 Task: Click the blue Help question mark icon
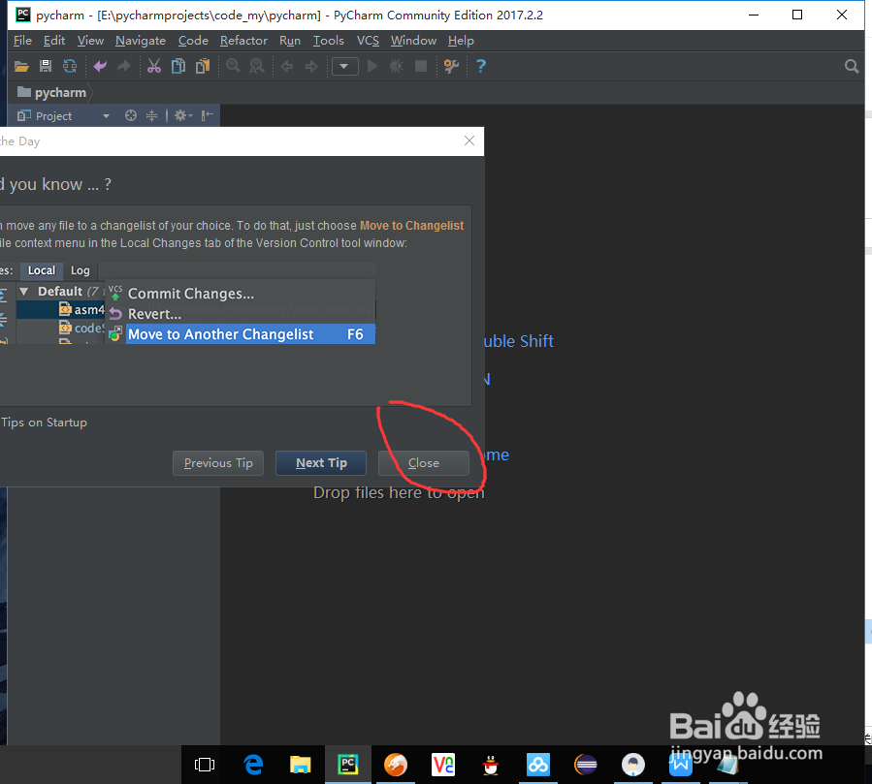click(481, 67)
